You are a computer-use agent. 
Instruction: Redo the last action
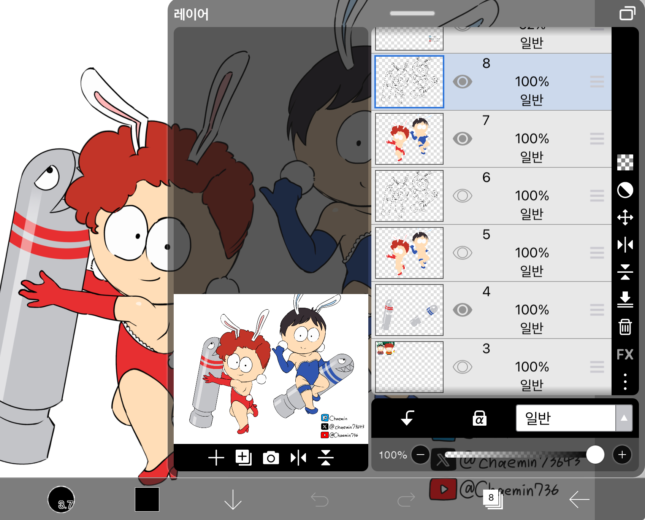406,500
